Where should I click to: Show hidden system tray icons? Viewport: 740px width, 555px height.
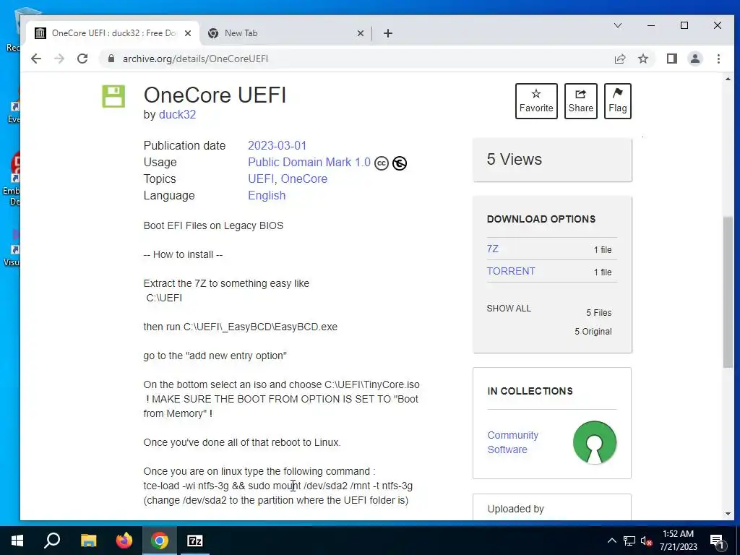coord(611,541)
